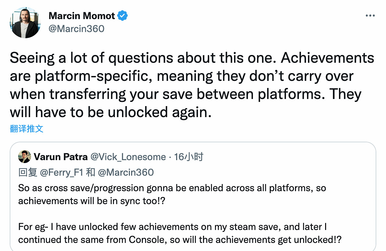
Task: Select the "Seeing a lot of questions" line
Action: tap(192, 58)
